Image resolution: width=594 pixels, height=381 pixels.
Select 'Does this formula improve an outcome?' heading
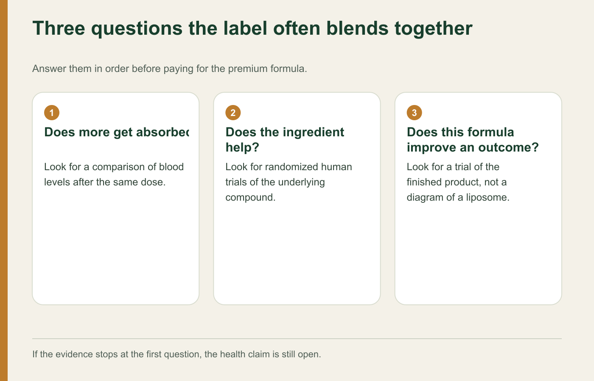[473, 140]
